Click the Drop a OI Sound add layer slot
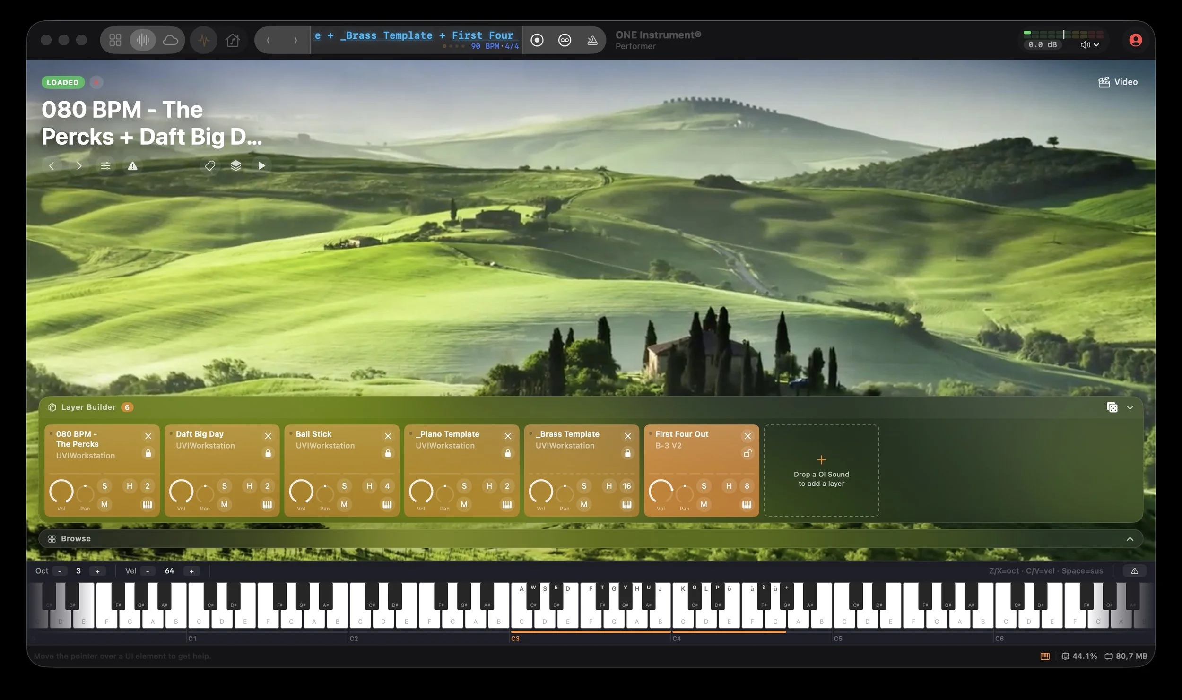Viewport: 1182px width, 700px height. click(821, 470)
